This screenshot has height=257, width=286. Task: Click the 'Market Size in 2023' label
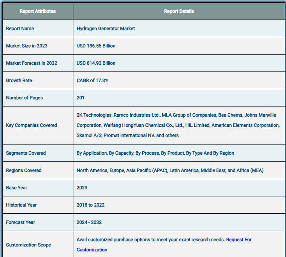[27, 46]
